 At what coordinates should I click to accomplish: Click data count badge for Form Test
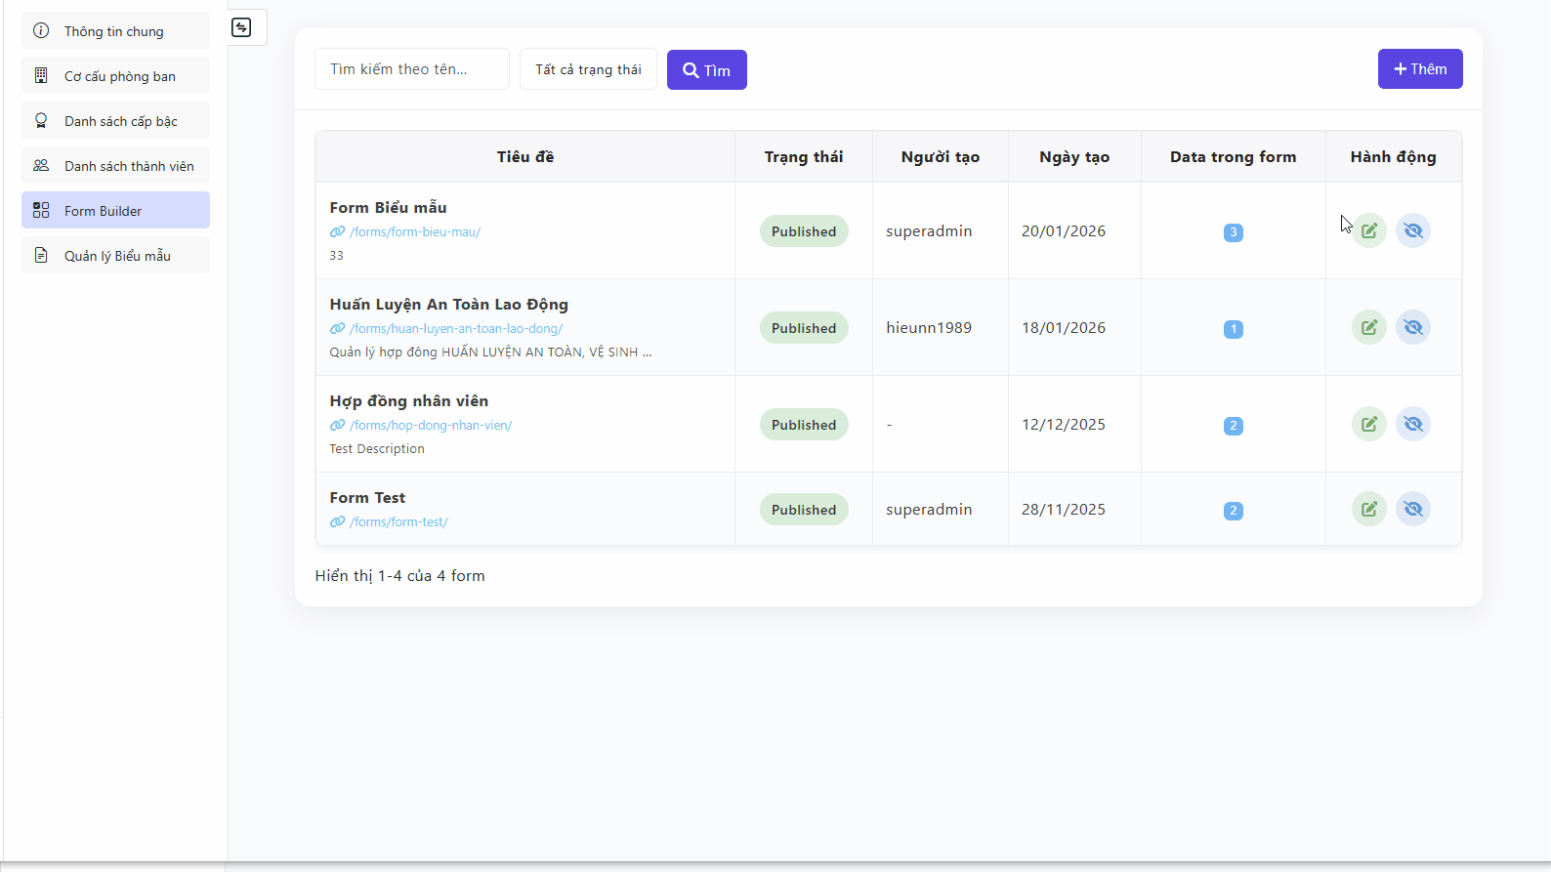[1233, 511]
